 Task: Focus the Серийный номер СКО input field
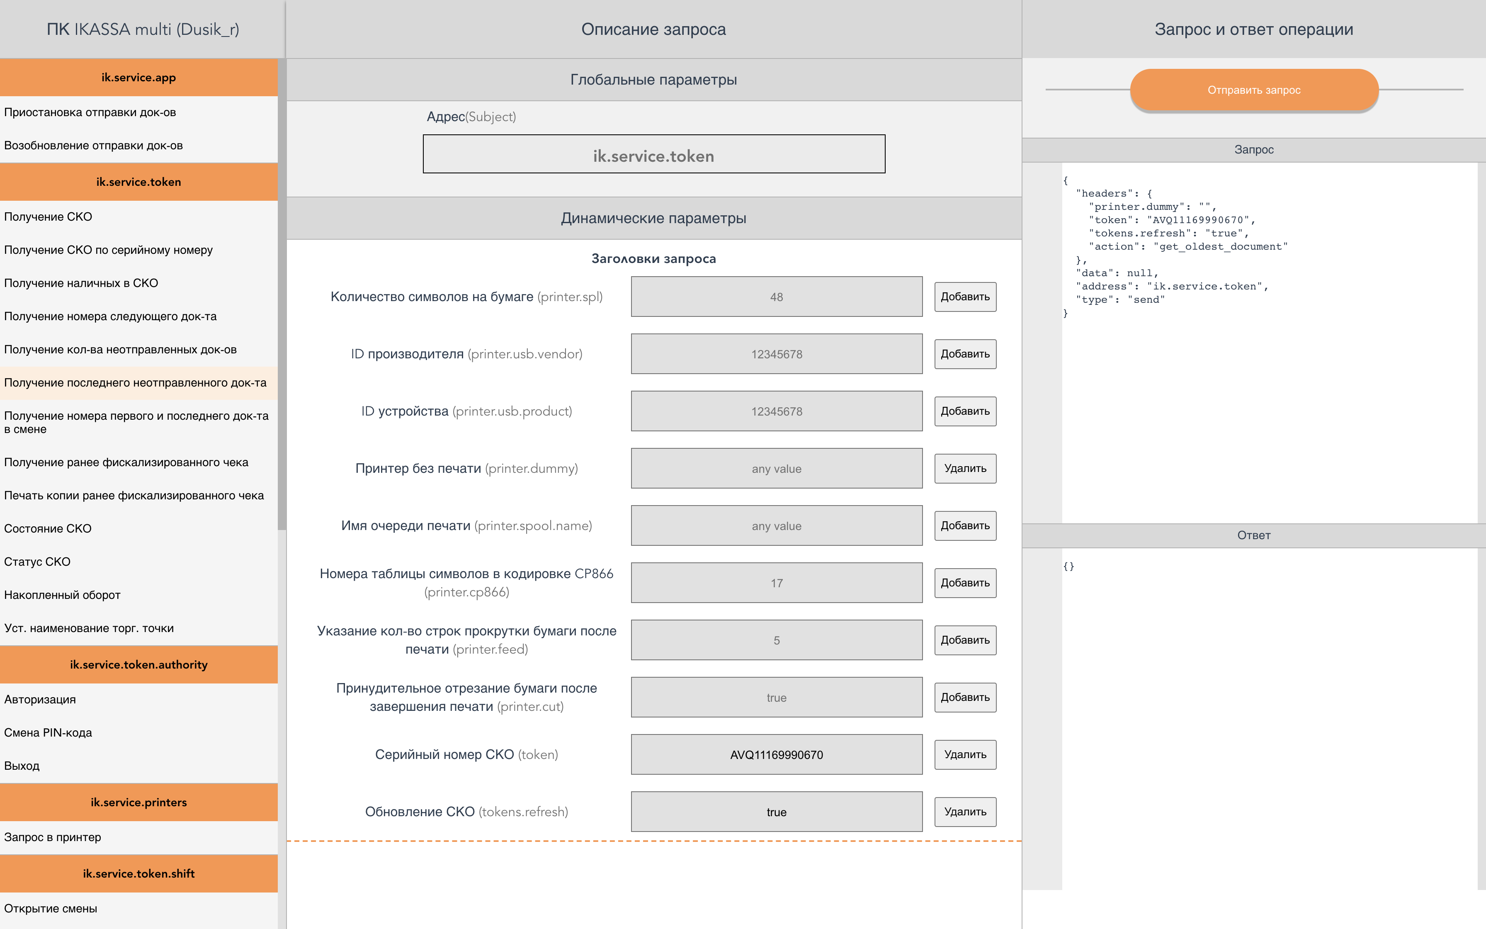(776, 754)
